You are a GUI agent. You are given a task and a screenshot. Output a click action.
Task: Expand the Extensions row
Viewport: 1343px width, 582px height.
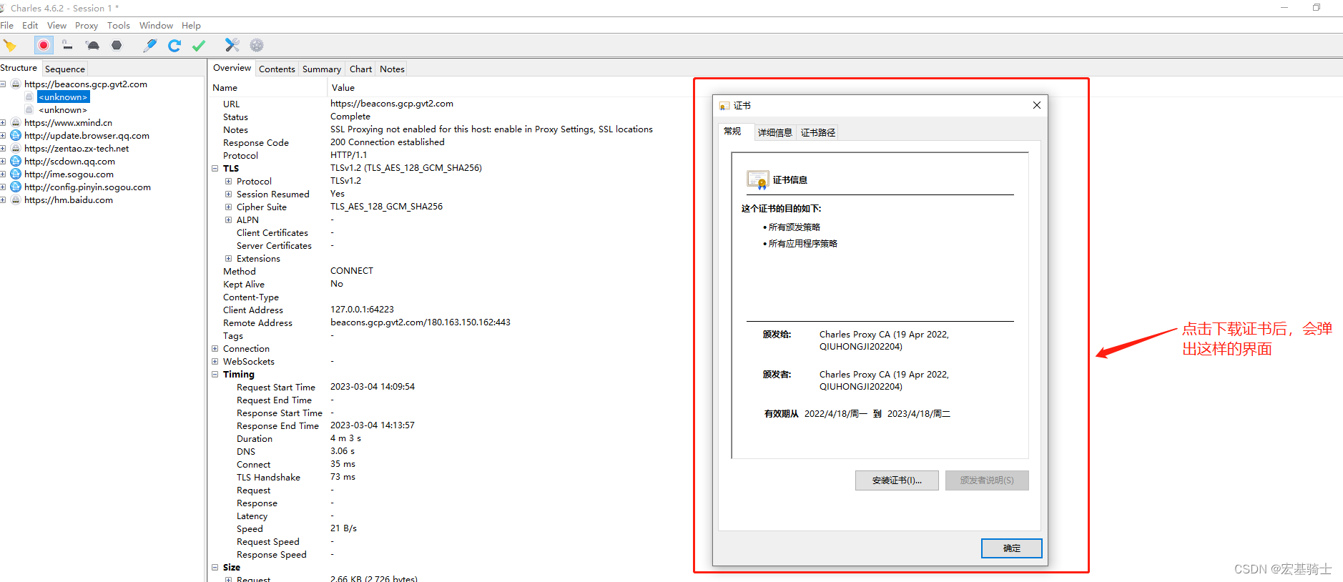click(x=228, y=259)
